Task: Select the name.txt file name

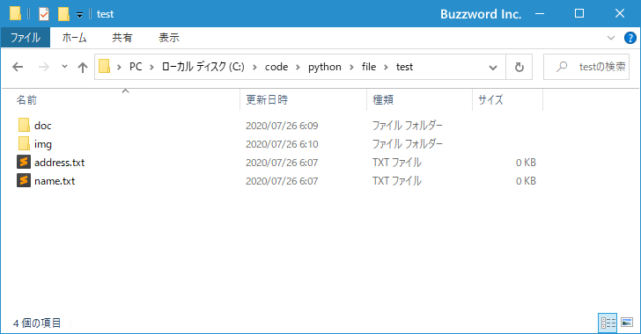Action: pos(55,181)
